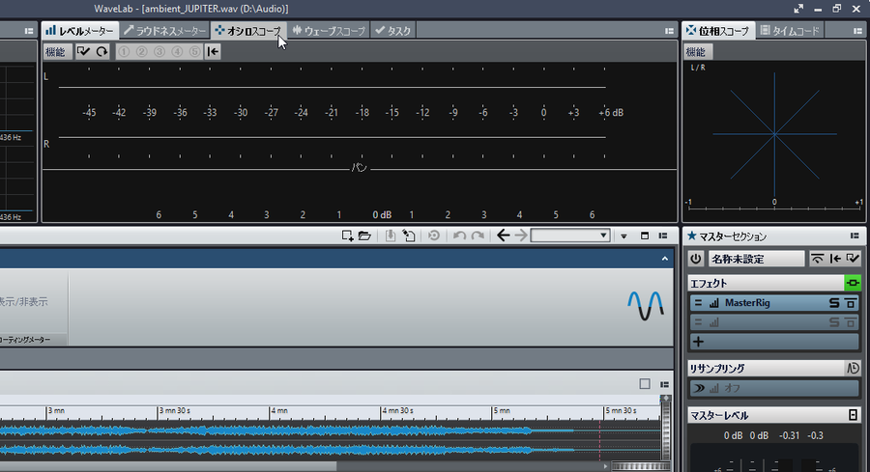
Task: Open the resampling オフ dropdown
Action: pyautogui.click(x=774, y=388)
